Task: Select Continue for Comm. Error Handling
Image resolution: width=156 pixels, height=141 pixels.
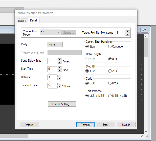Action: (110, 46)
